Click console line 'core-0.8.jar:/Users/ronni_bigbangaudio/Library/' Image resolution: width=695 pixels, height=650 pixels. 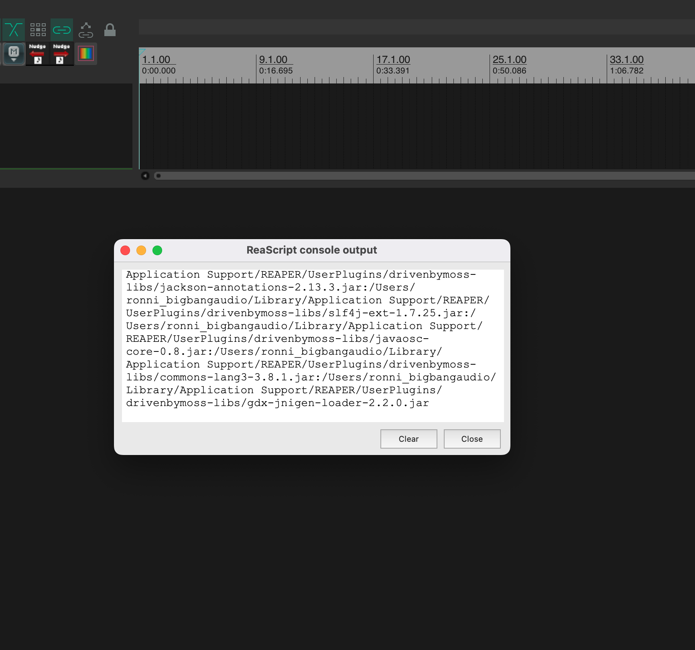coord(284,351)
